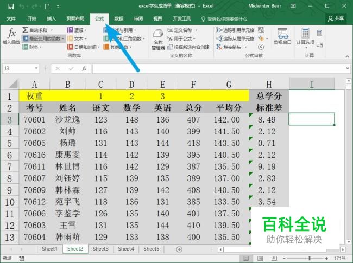Switch to the 审阅 tab

coord(138,18)
